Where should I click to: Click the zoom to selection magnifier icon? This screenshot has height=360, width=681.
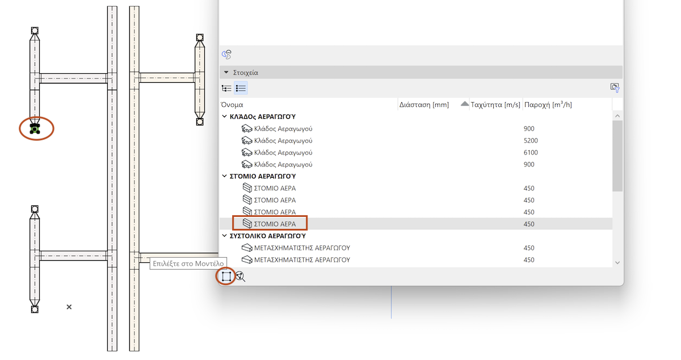coord(241,277)
